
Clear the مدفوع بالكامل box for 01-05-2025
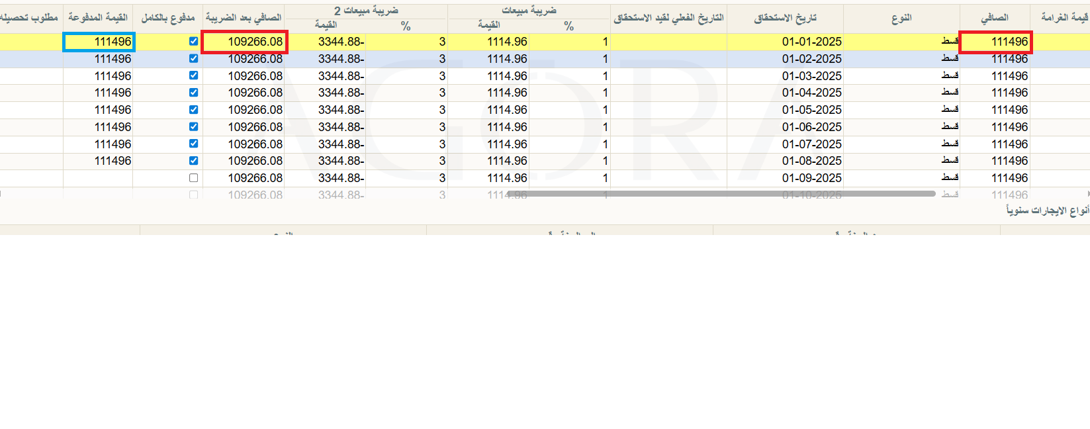click(193, 110)
